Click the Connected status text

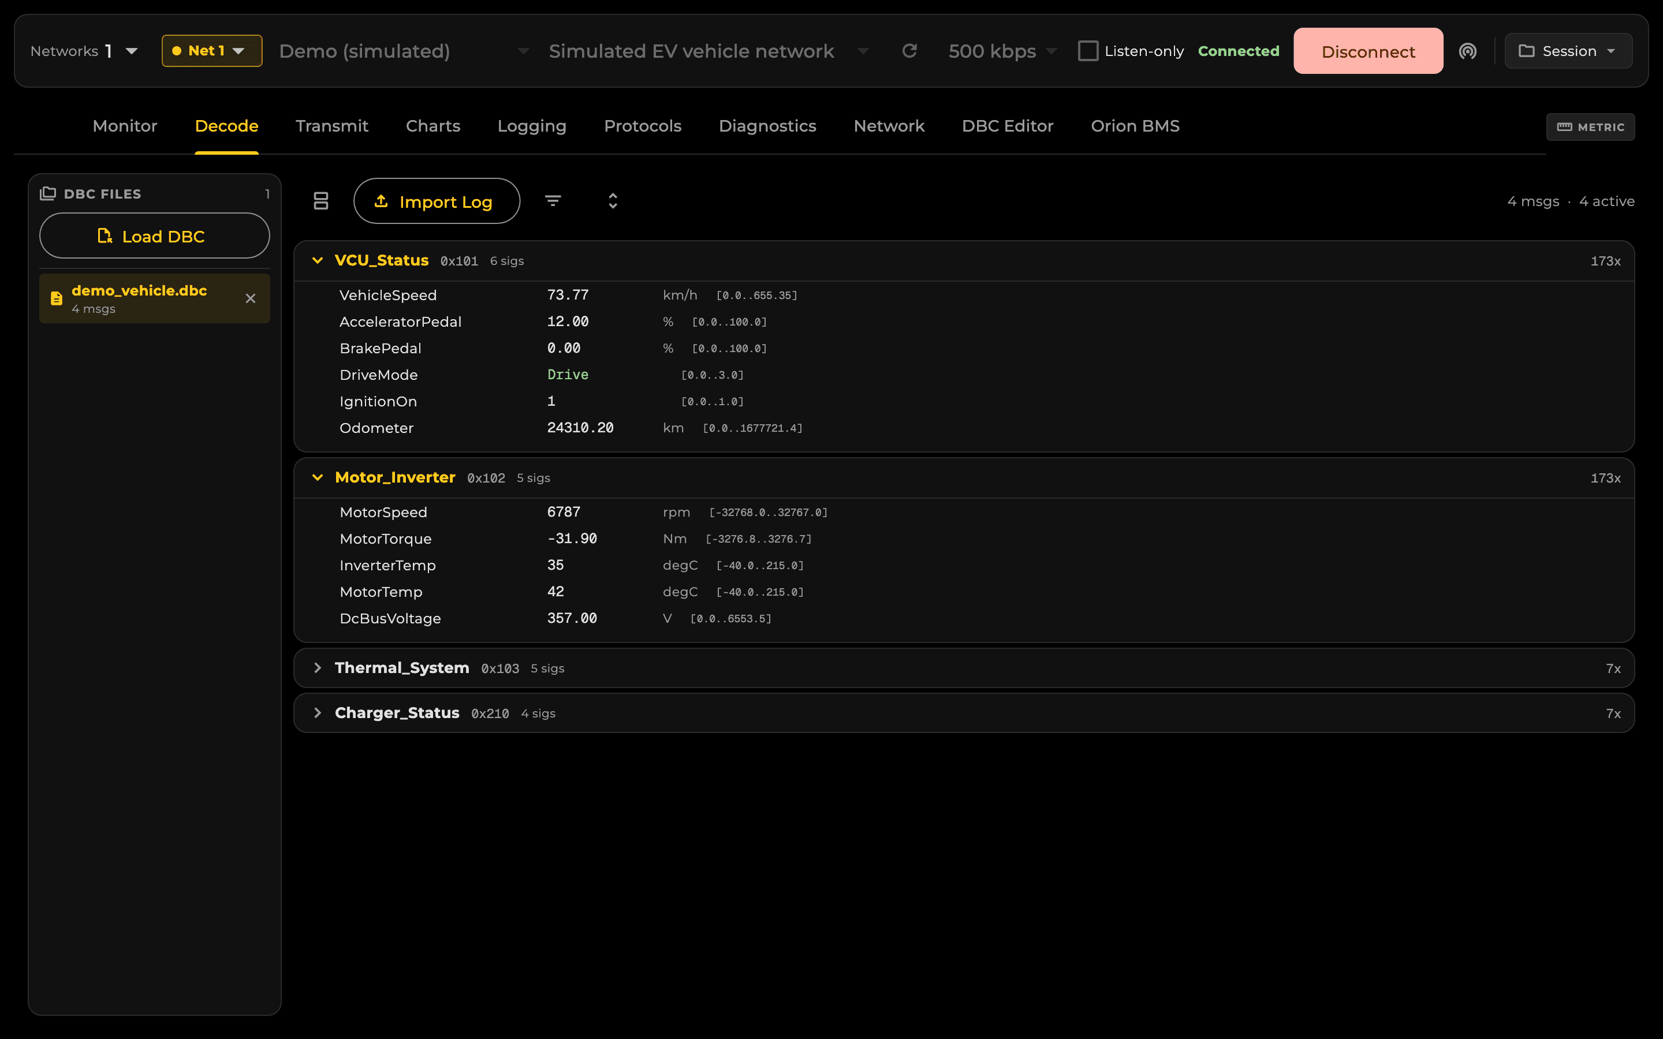tap(1239, 51)
